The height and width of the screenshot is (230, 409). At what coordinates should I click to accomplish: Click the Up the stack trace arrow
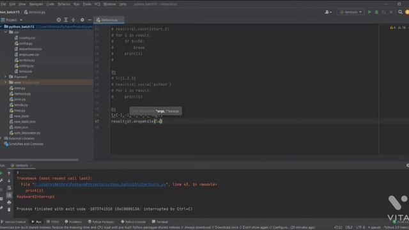tap(9, 173)
